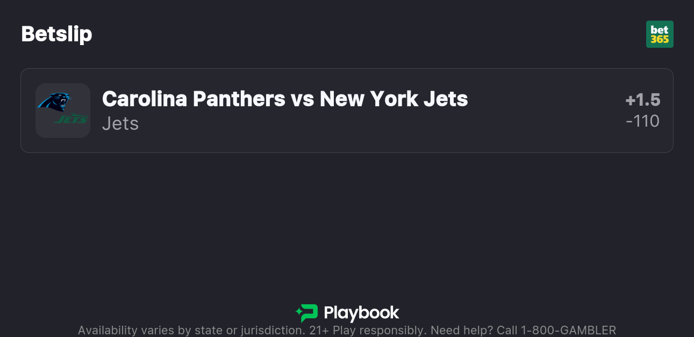This screenshot has height=337, width=694.
Task: Click the -110 odds value
Action: 643,121
